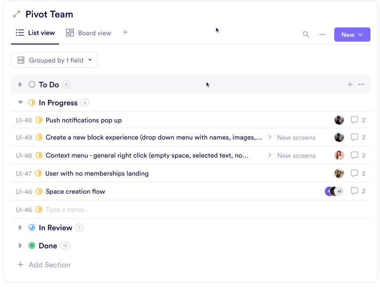Switch to List view tab
This screenshot has height=287, width=380.
(x=35, y=33)
